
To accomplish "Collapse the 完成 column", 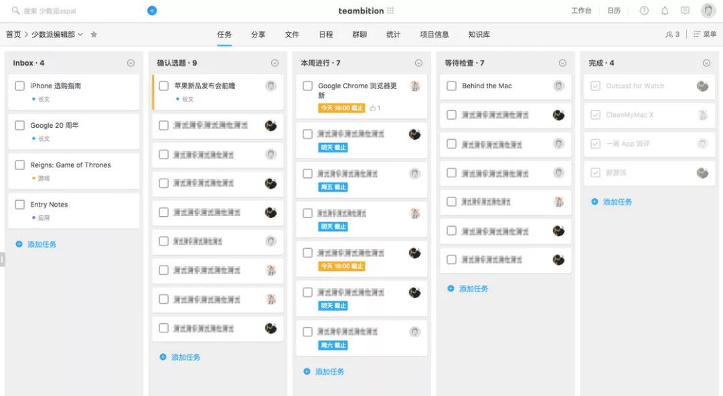I will pyautogui.click(x=706, y=62).
